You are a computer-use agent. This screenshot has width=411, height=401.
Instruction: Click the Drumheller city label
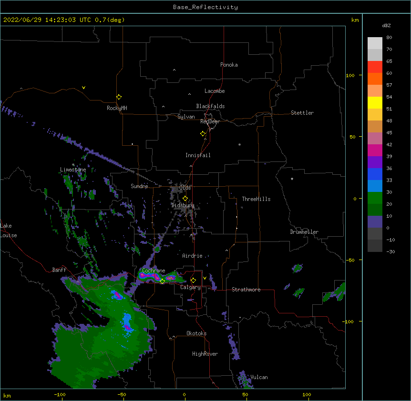point(304,232)
